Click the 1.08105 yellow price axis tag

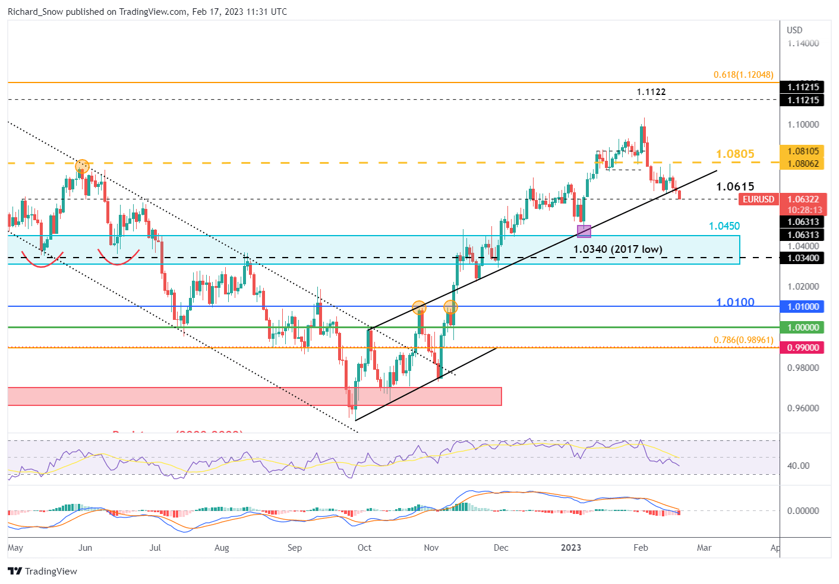point(803,151)
